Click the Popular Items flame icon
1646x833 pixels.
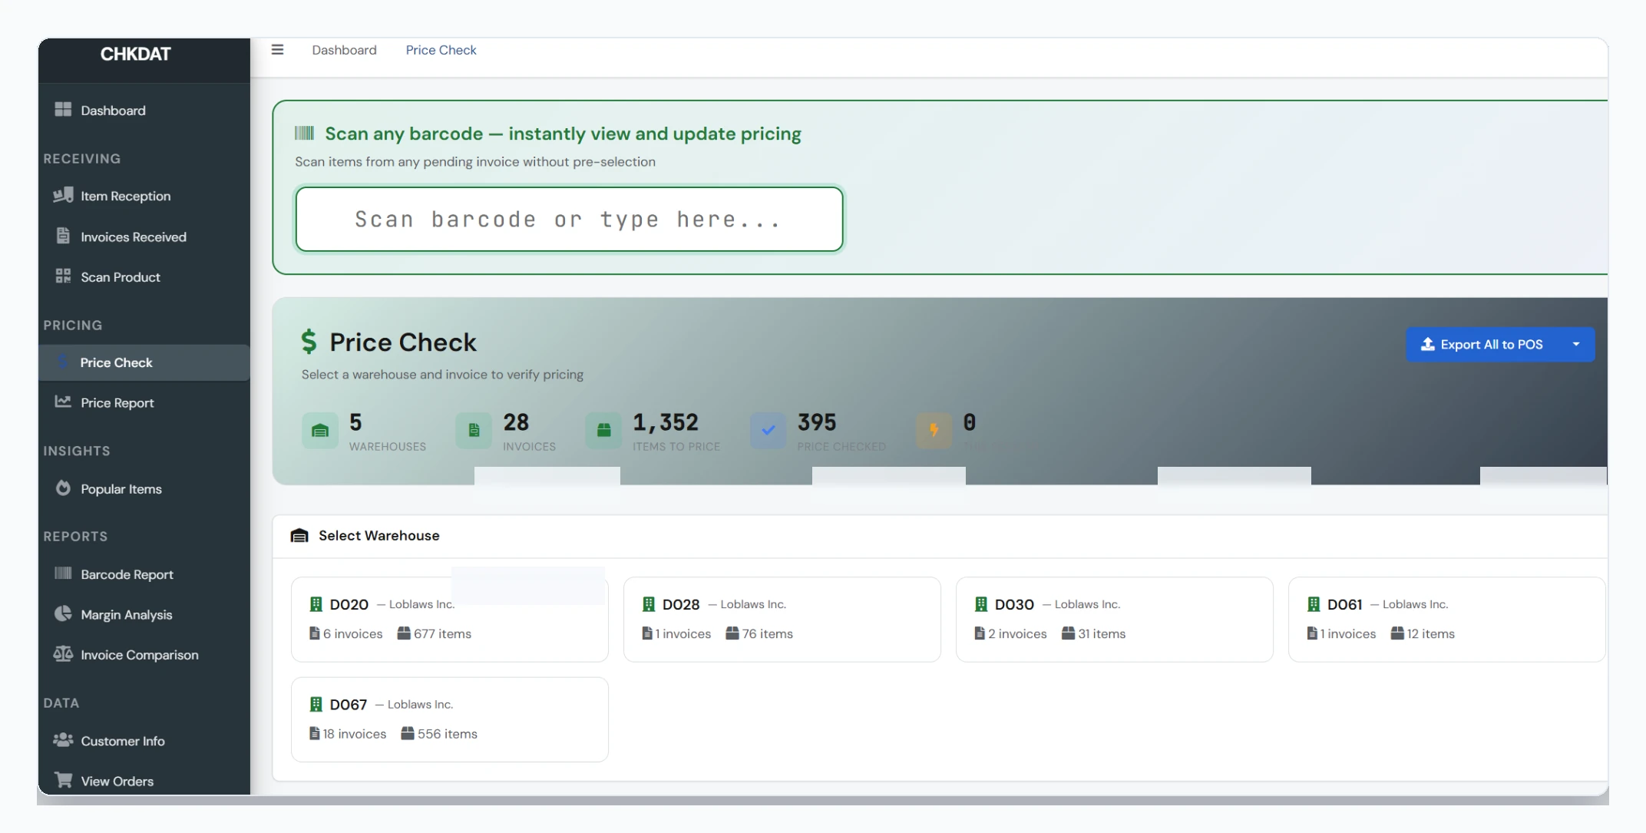(63, 488)
